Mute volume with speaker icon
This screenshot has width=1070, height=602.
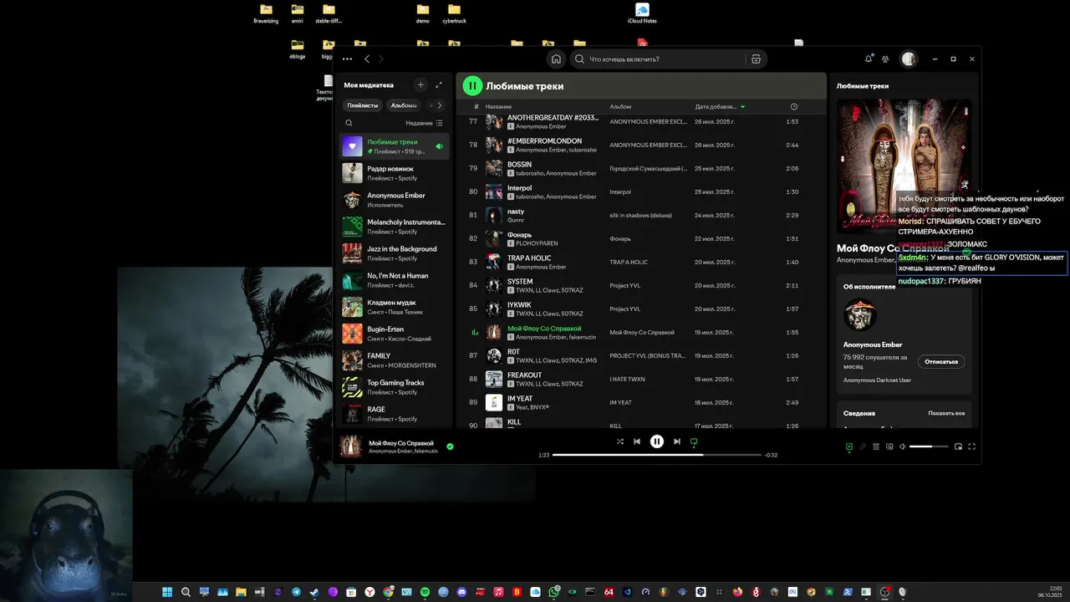(902, 446)
